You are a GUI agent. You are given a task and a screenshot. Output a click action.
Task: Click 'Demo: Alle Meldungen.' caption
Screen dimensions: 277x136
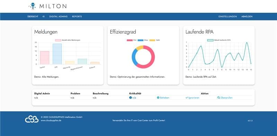(x=47, y=77)
